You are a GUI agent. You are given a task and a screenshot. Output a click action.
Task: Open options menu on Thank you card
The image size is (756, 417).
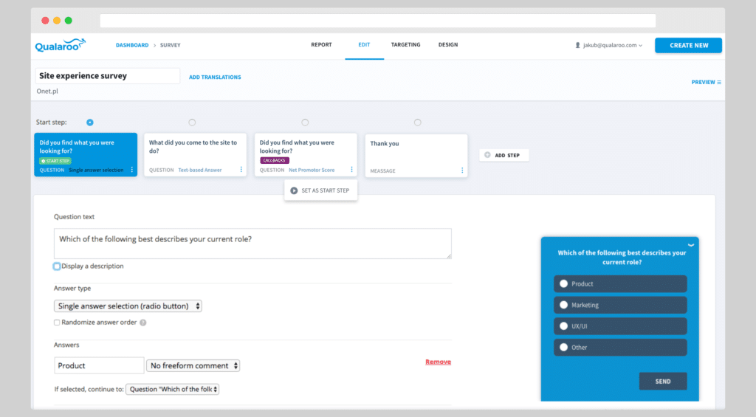tap(462, 170)
